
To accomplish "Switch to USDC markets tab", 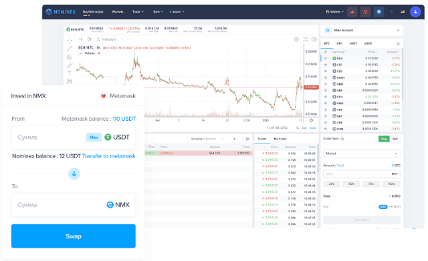I will [368, 43].
